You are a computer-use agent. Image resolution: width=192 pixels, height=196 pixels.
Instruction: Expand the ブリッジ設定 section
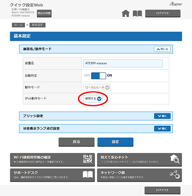click(x=162, y=116)
